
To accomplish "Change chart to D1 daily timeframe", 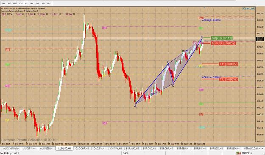I will (x=37, y=3).
